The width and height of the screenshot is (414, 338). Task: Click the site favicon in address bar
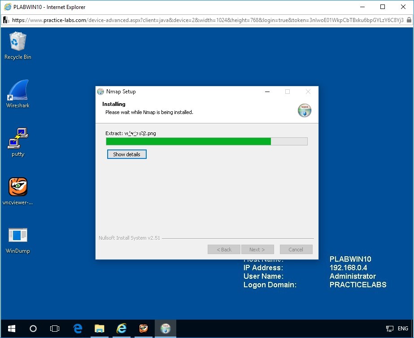(6, 20)
